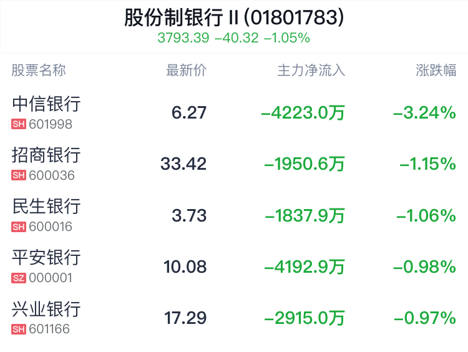
Task: Click 平安银行 change -0.98%
Action: (x=425, y=266)
